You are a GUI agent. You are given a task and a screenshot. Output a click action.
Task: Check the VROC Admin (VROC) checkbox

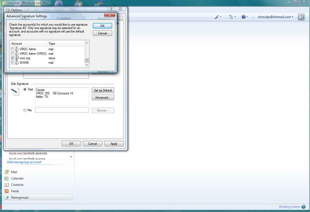coord(13,53)
